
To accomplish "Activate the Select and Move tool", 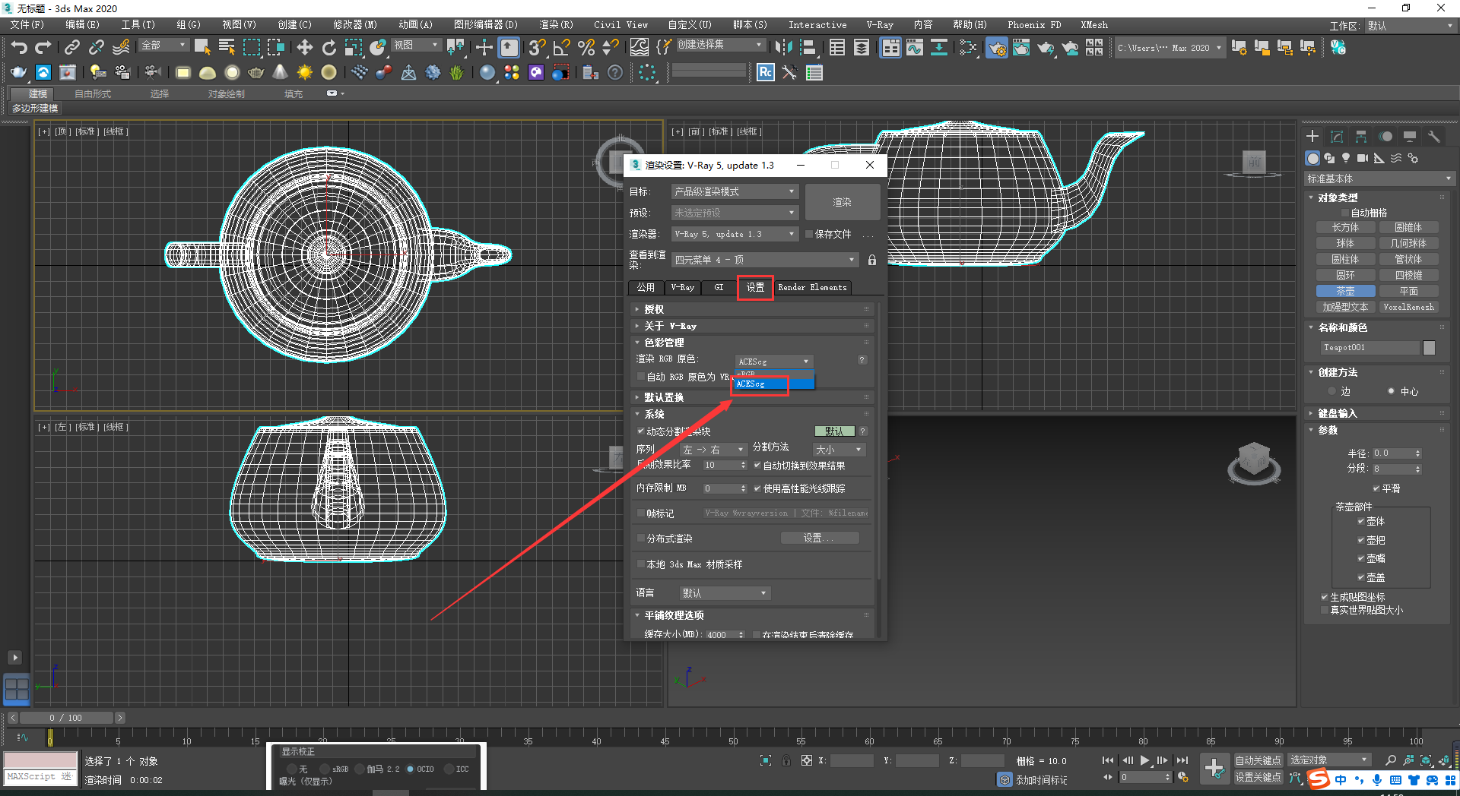I will point(304,48).
